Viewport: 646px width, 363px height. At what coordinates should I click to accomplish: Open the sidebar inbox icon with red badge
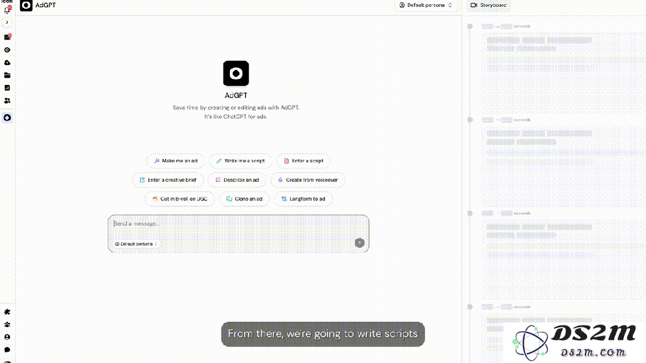[x=7, y=37]
